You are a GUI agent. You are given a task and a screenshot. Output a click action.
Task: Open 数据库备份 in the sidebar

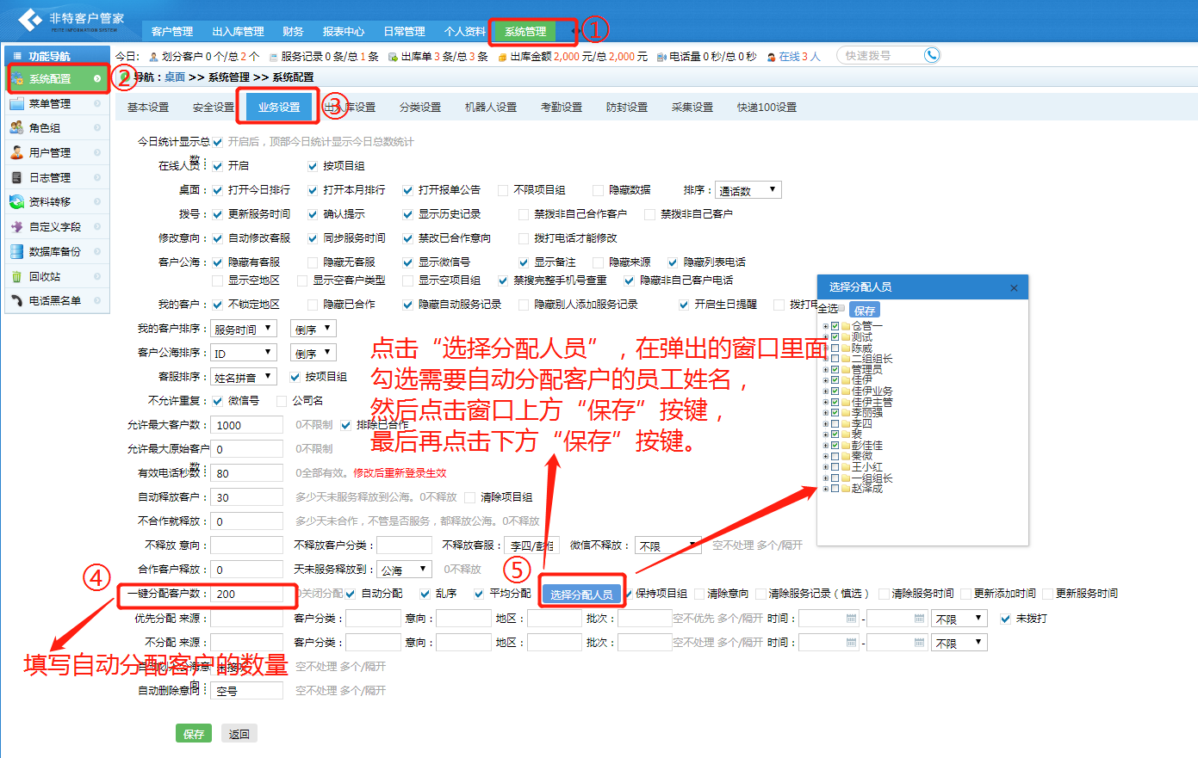tap(54, 252)
